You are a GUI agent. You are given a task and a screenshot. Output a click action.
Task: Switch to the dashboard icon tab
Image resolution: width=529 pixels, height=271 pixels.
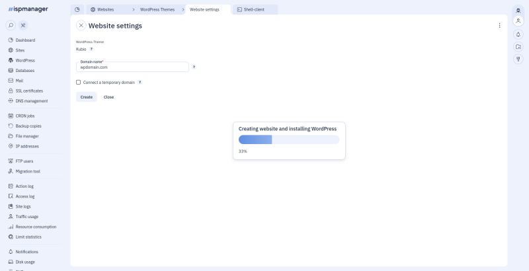[77, 9]
